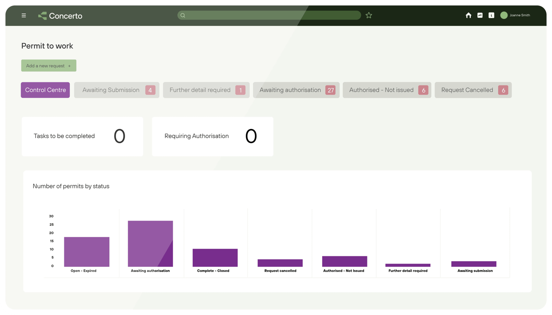The image size is (552, 315).
Task: Favourite this page with the star icon
Action: click(x=369, y=16)
